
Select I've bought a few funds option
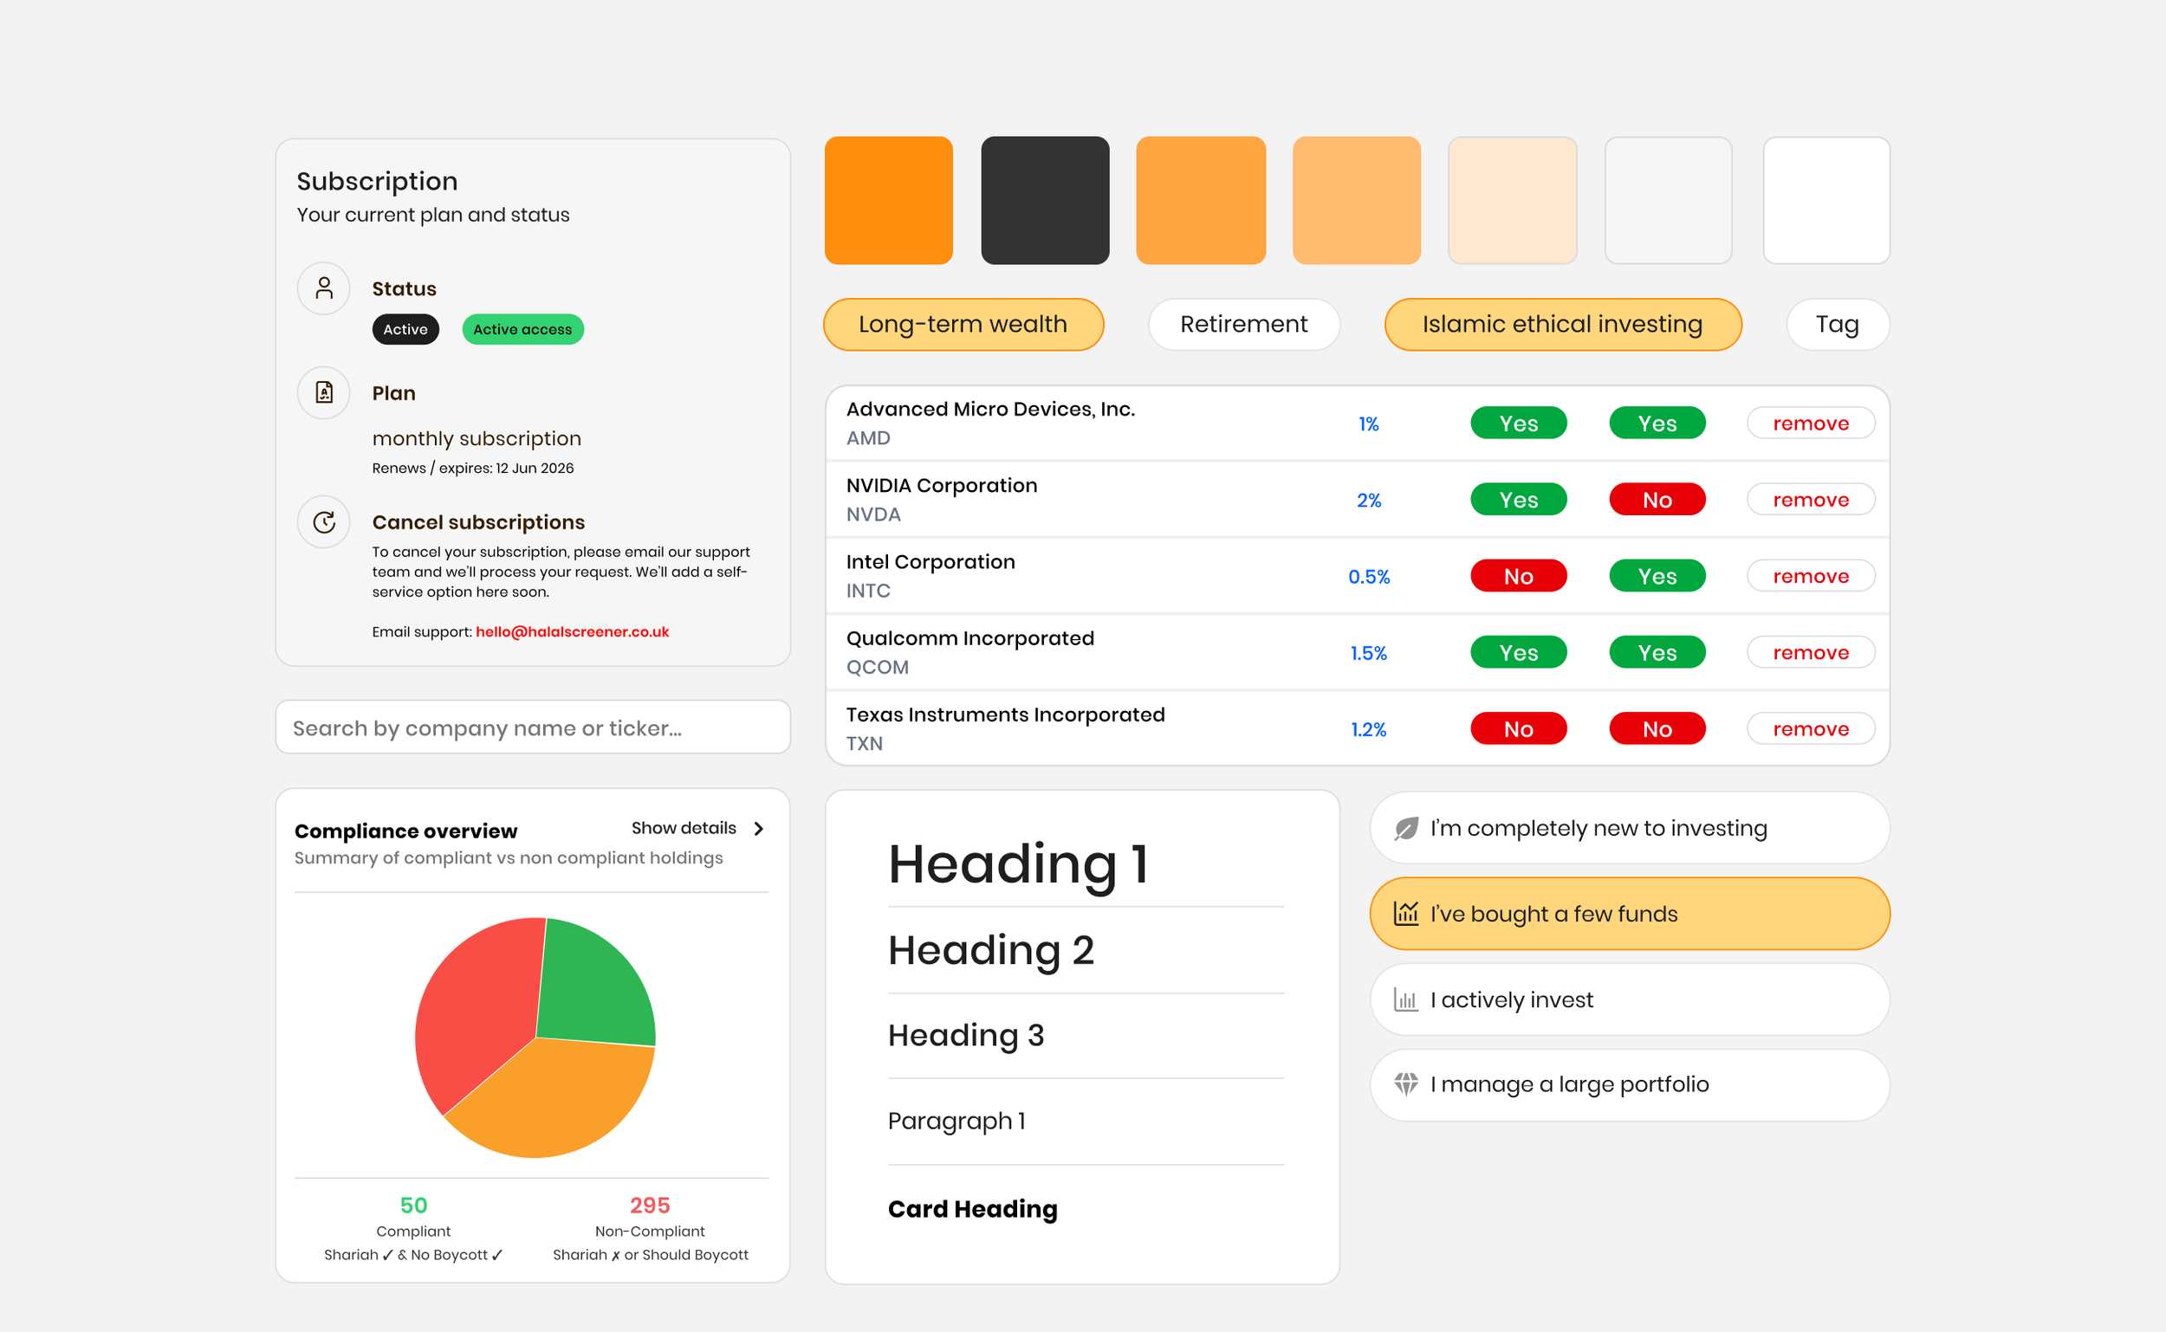pos(1630,914)
